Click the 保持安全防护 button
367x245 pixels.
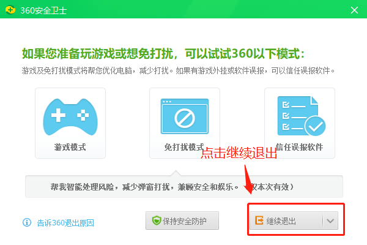pyautogui.click(x=182, y=221)
